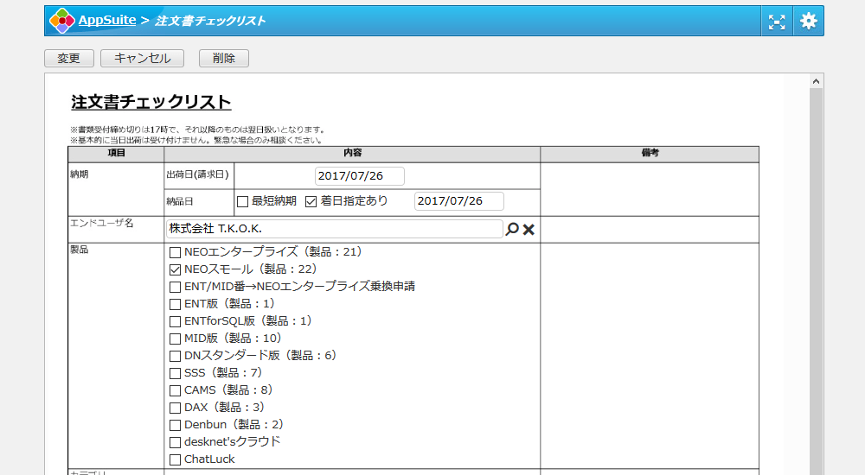Select the ChatLuck checkbox
This screenshot has height=475, width=865.
176,459
